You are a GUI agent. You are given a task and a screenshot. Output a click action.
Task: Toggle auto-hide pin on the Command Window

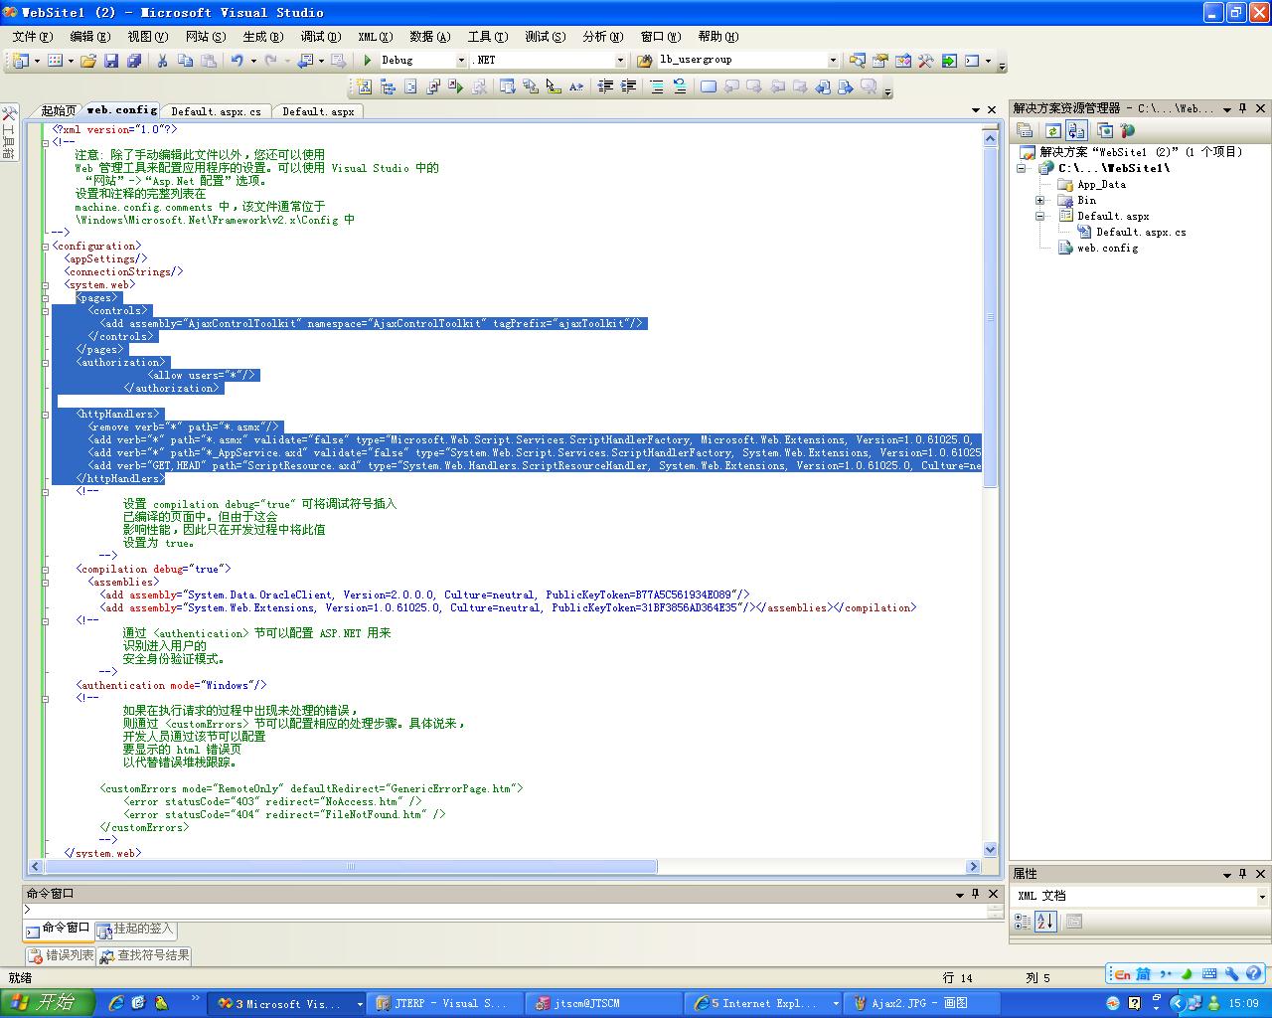pos(976,894)
